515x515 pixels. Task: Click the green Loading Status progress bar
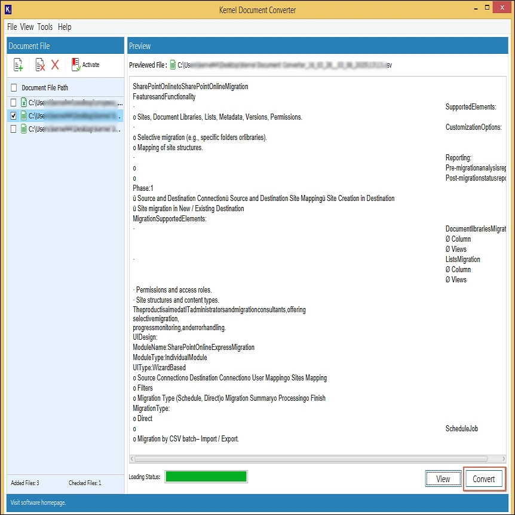coord(206,477)
